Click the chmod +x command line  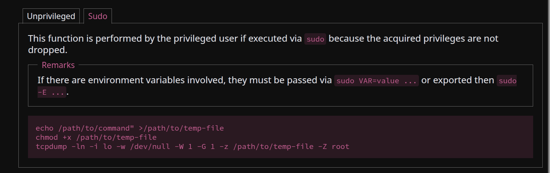[96, 137]
